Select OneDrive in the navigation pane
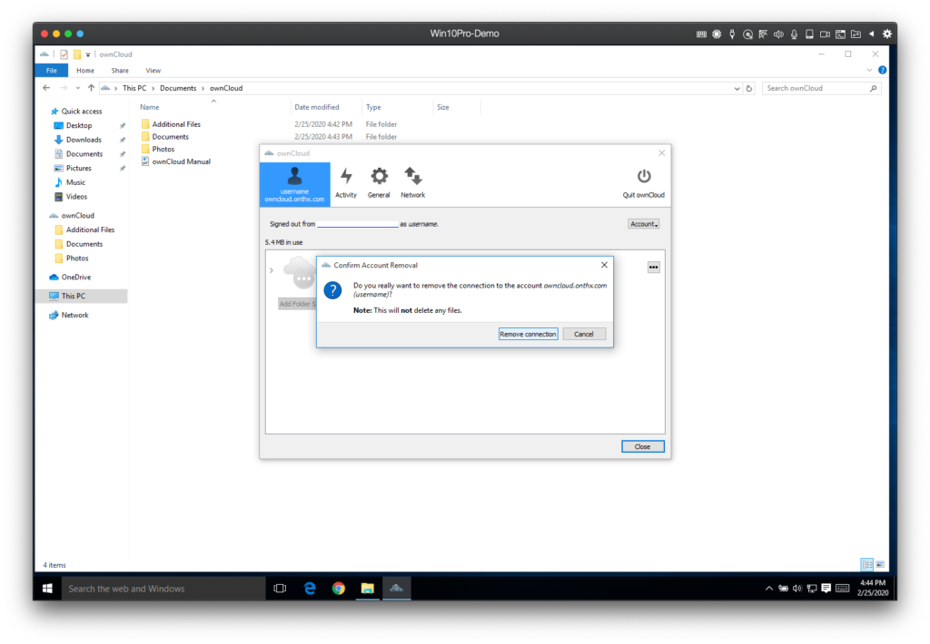Screen dimensions: 930x644 click(76, 278)
